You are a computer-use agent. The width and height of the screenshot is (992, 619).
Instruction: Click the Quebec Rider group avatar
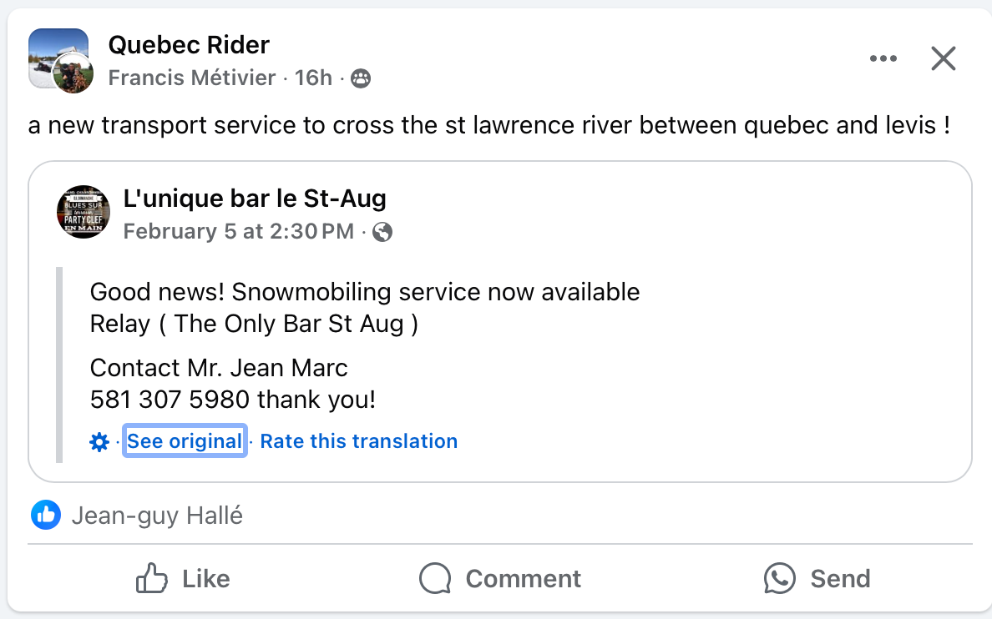(58, 58)
